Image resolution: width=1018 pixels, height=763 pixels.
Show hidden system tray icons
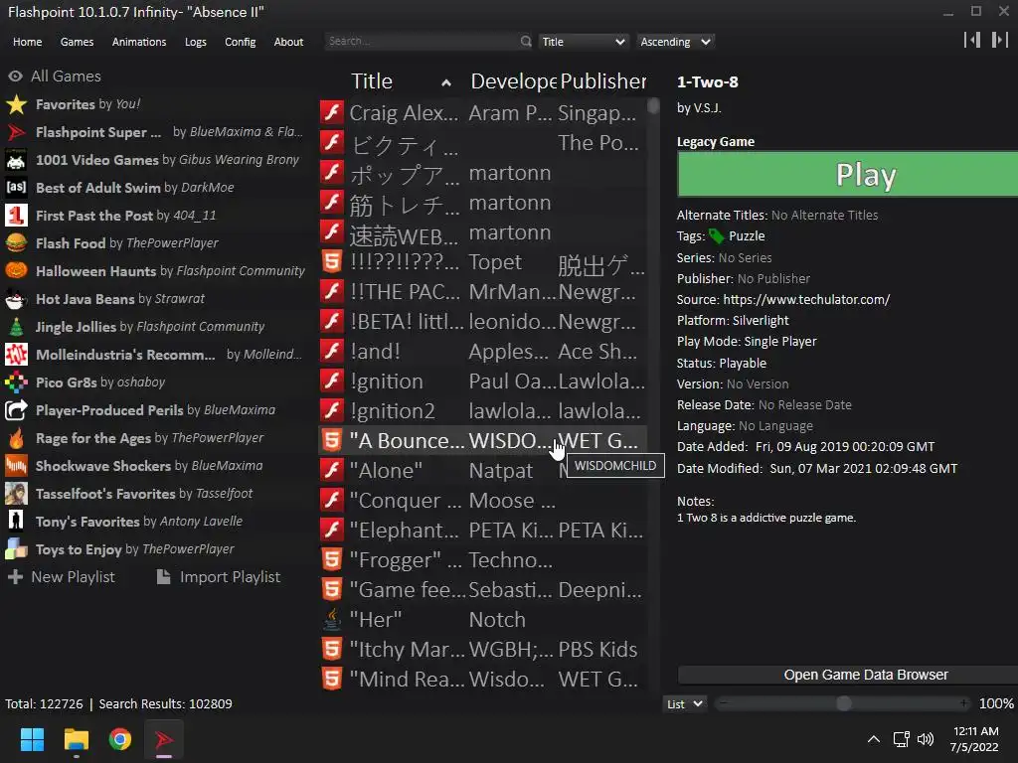(x=874, y=739)
